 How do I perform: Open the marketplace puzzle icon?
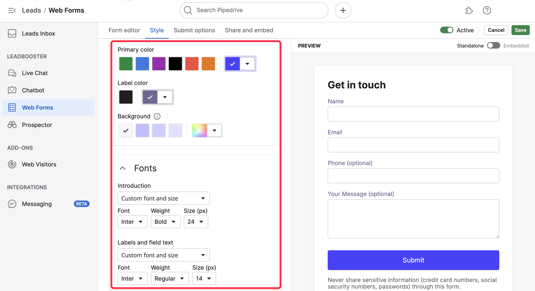(x=469, y=10)
